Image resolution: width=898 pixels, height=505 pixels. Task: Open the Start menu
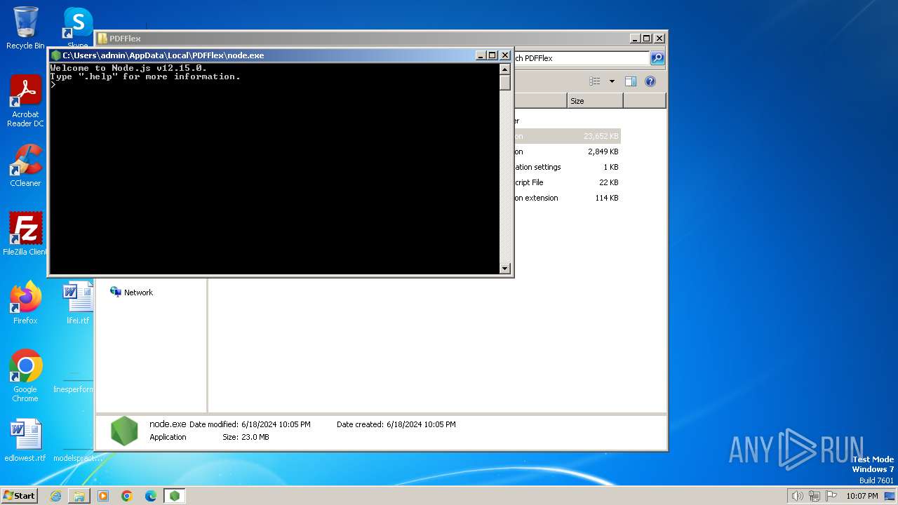point(19,496)
